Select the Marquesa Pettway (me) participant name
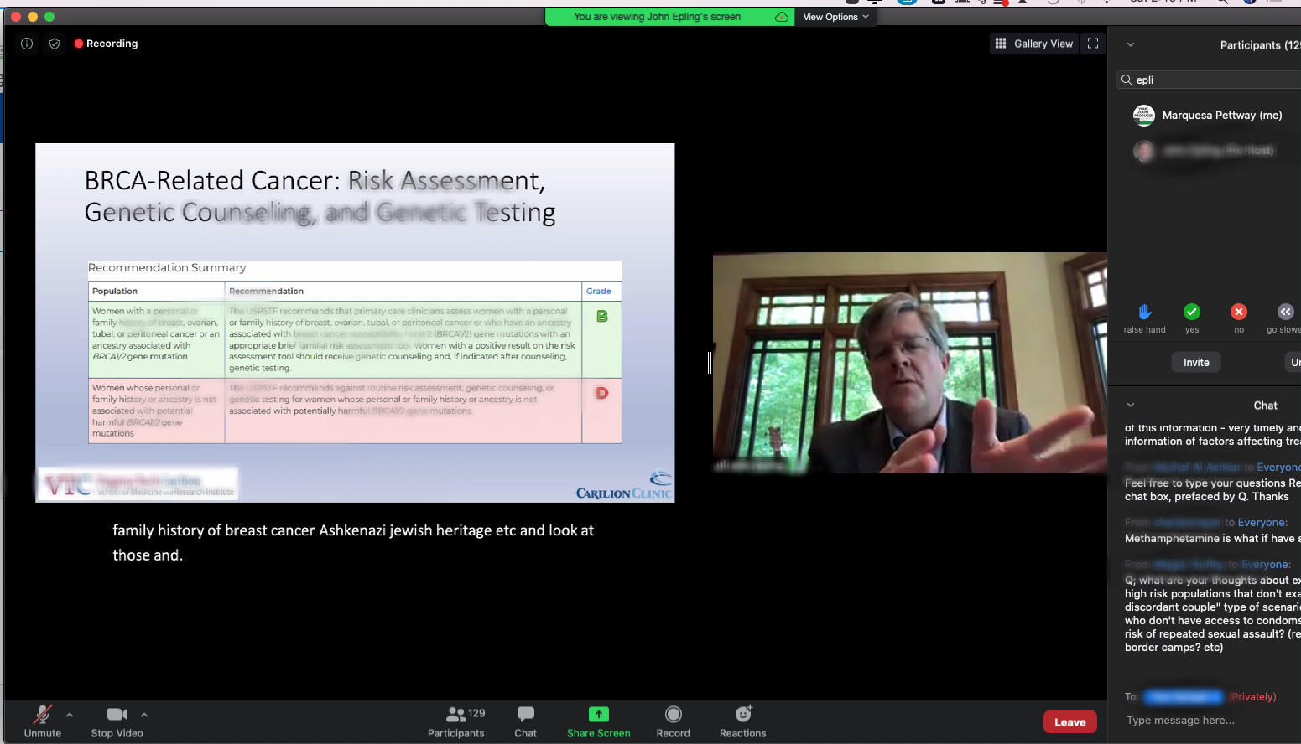1301x744 pixels. click(1222, 115)
